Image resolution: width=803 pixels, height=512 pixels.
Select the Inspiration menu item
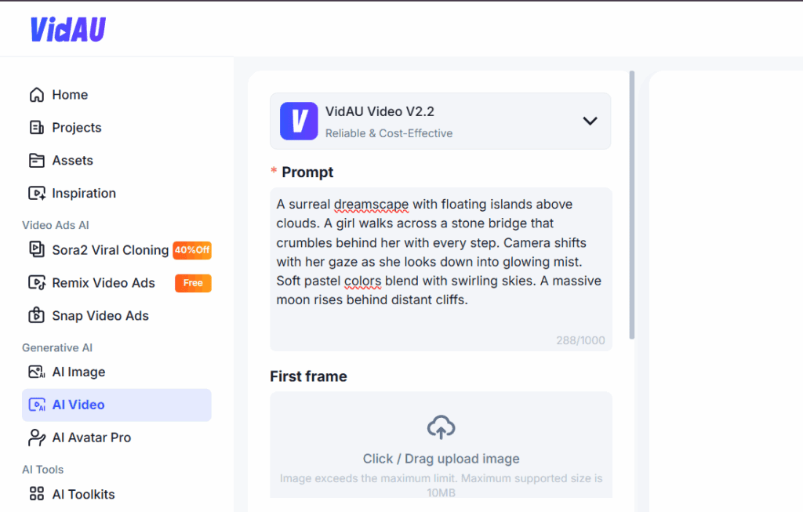pyautogui.click(x=84, y=193)
